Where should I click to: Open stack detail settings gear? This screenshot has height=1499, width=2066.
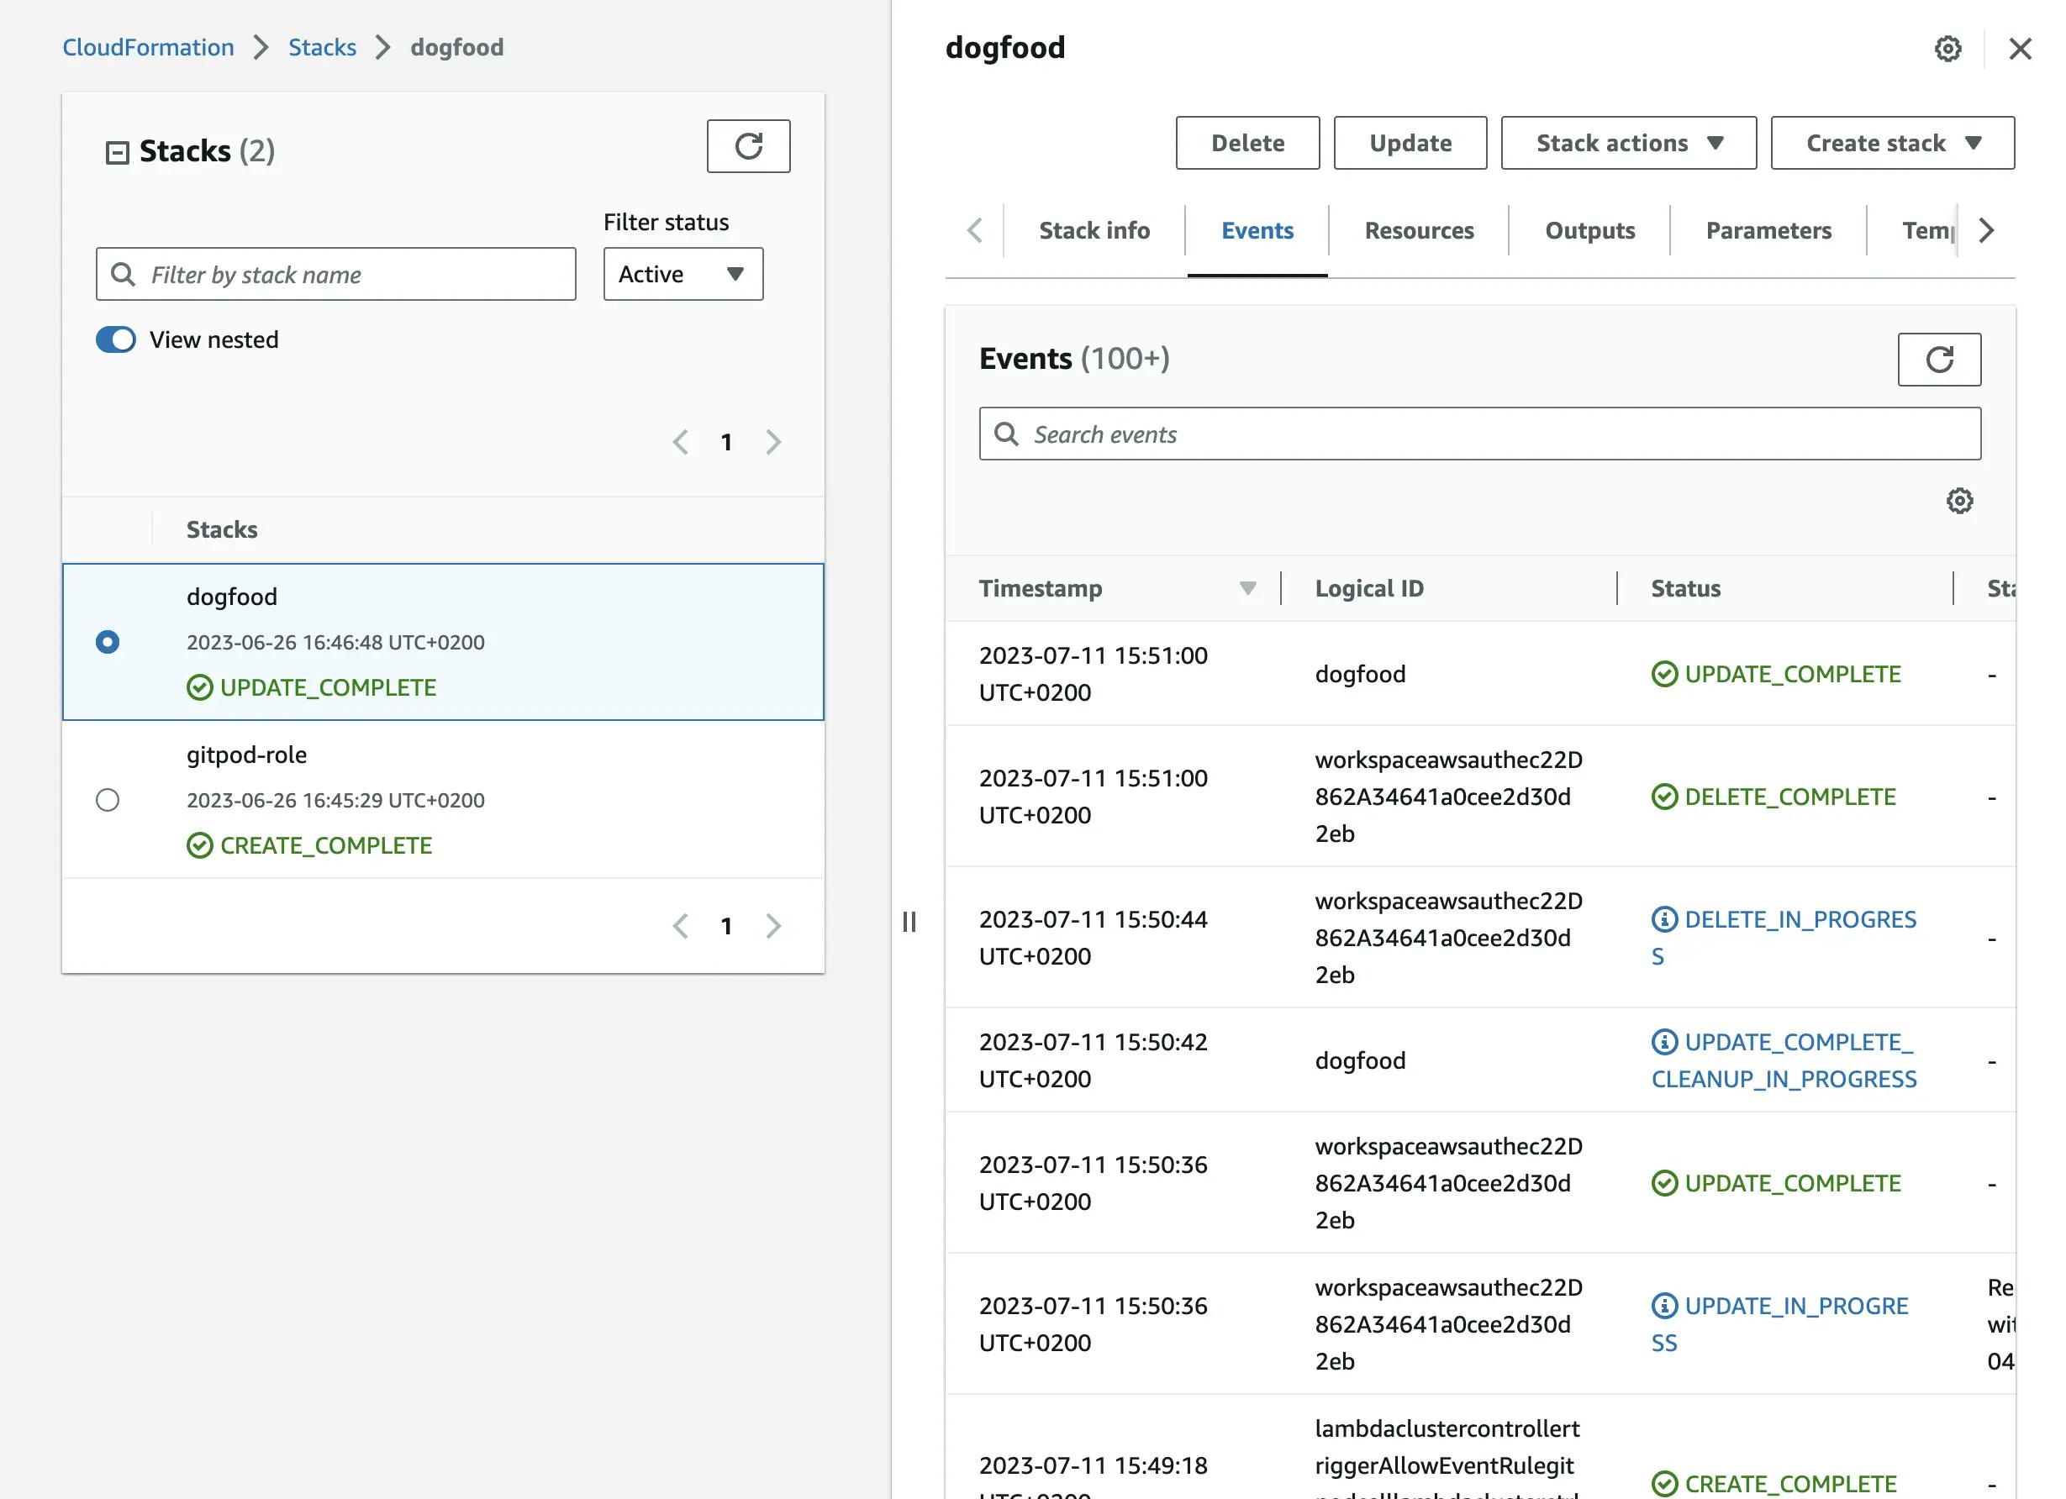(1947, 48)
